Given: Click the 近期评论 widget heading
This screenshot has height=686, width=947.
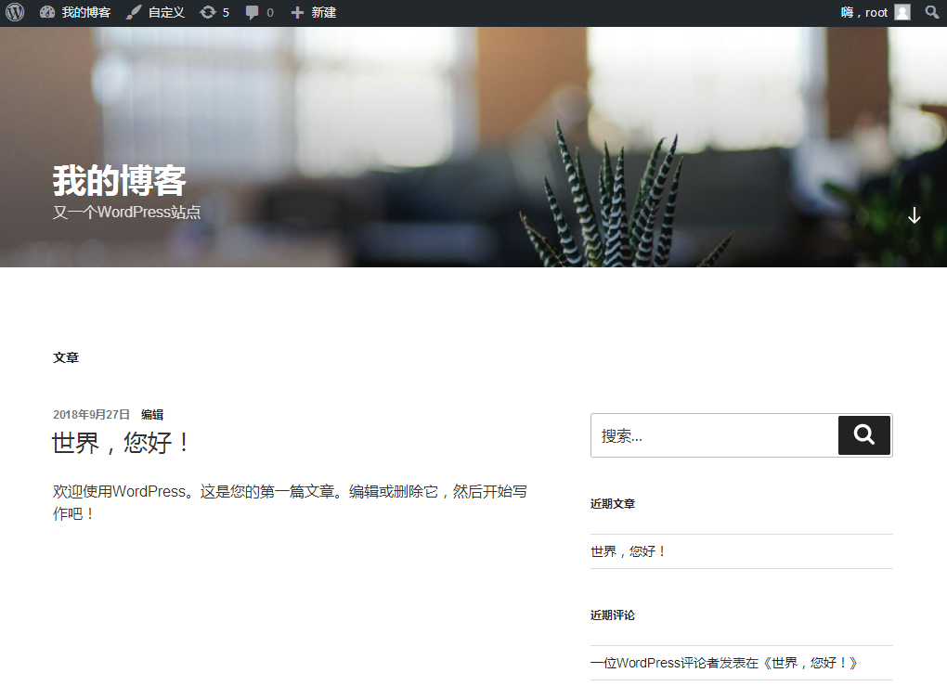Looking at the screenshot, I should (613, 615).
